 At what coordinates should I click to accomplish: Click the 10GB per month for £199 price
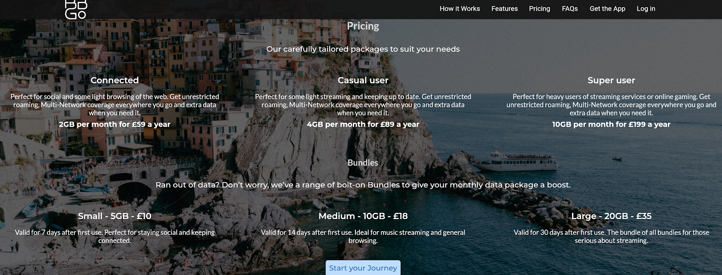[611, 124]
